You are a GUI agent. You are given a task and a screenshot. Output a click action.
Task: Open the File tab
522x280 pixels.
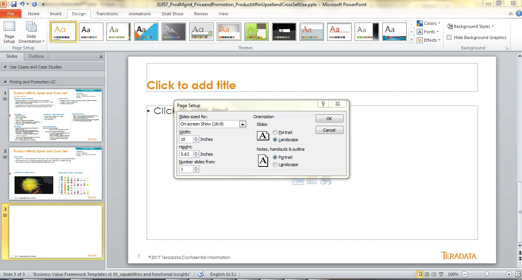11,14
